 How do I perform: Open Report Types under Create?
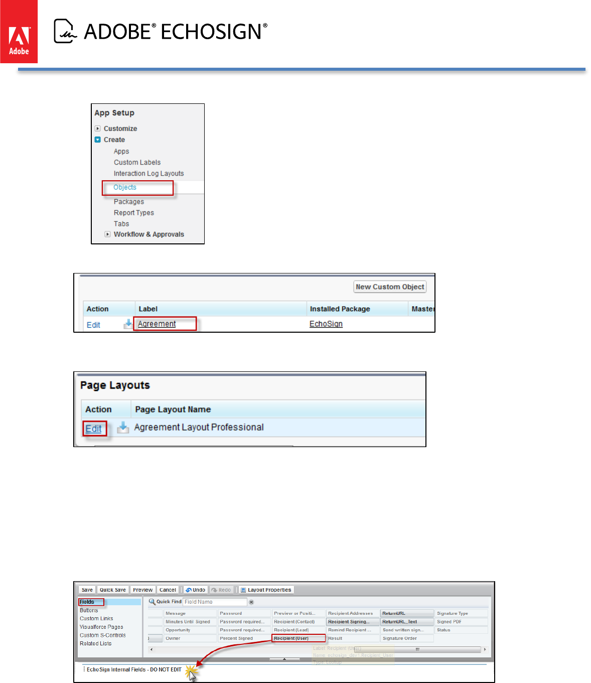point(134,212)
